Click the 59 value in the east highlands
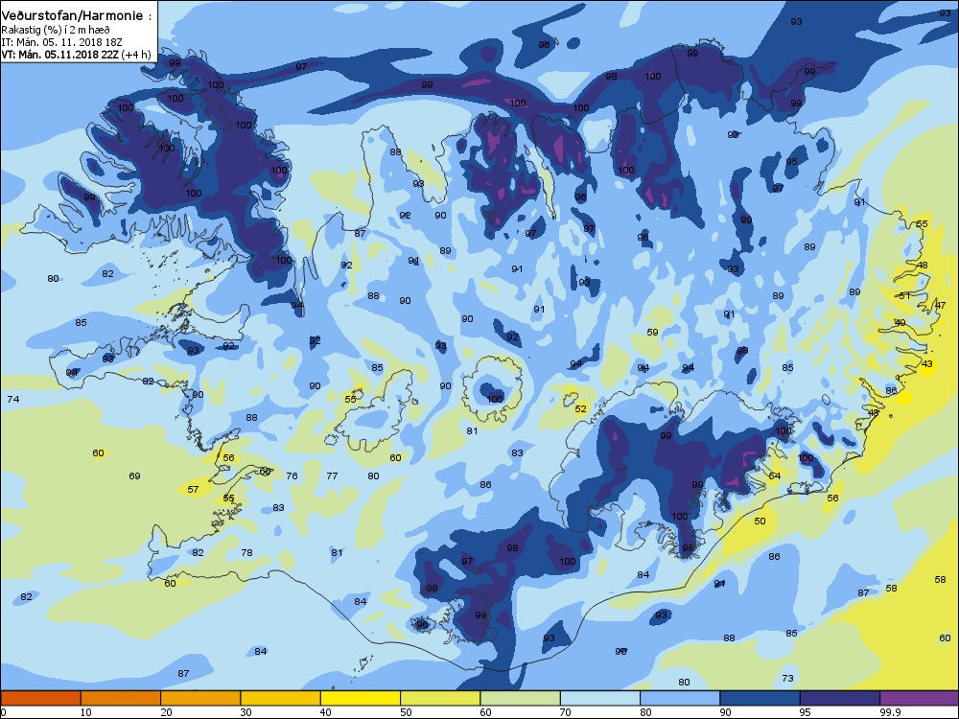 click(652, 332)
